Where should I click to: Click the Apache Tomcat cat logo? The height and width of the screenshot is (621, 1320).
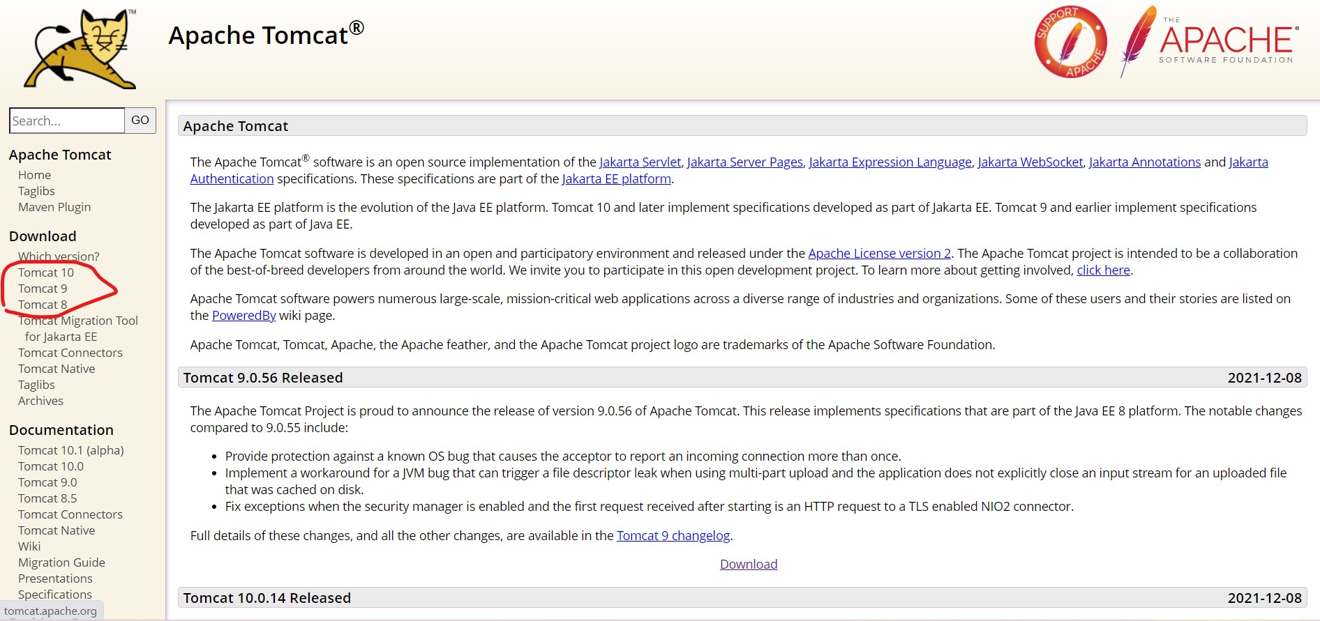coord(80,49)
